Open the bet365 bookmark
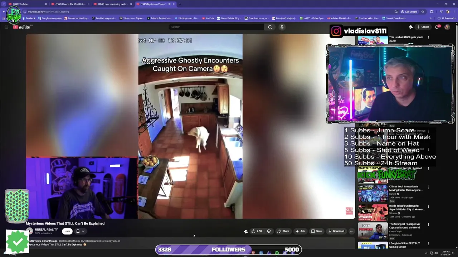This screenshot has width=458, height=257. coord(312,18)
